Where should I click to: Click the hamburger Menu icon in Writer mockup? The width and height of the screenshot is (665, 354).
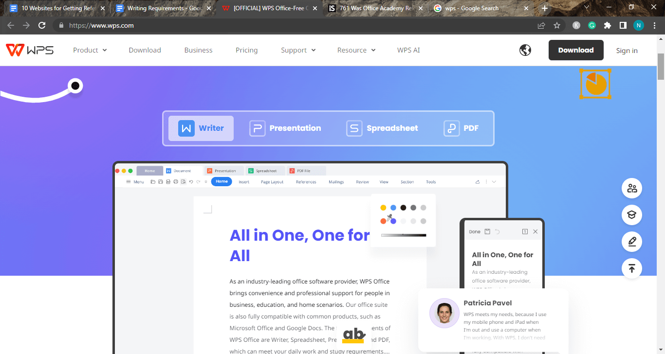click(x=129, y=182)
